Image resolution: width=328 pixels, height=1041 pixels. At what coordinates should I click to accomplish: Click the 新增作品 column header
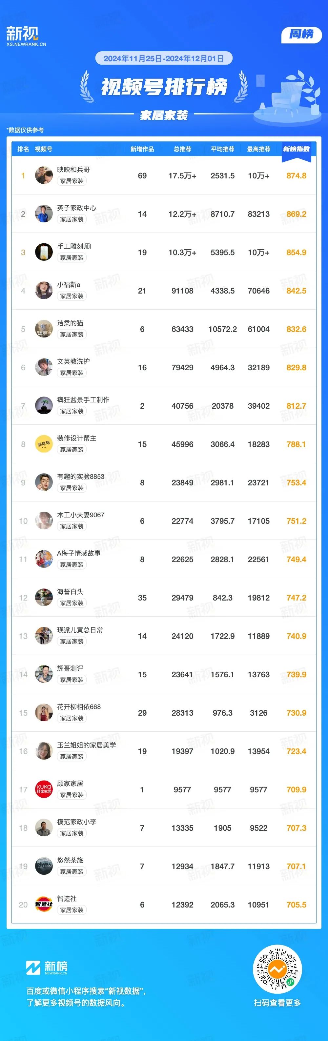[142, 149]
